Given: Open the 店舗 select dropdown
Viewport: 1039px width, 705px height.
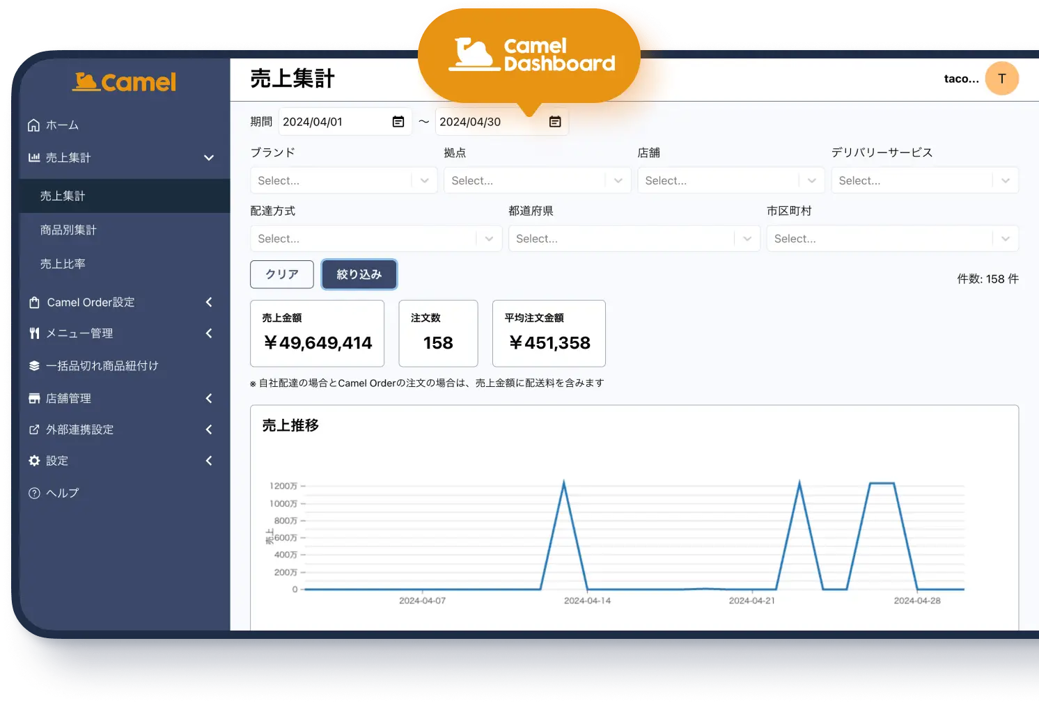Looking at the screenshot, I should point(731,180).
